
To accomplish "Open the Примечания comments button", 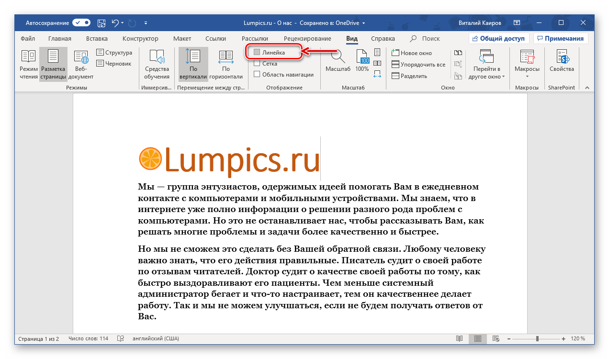I will click(561, 38).
